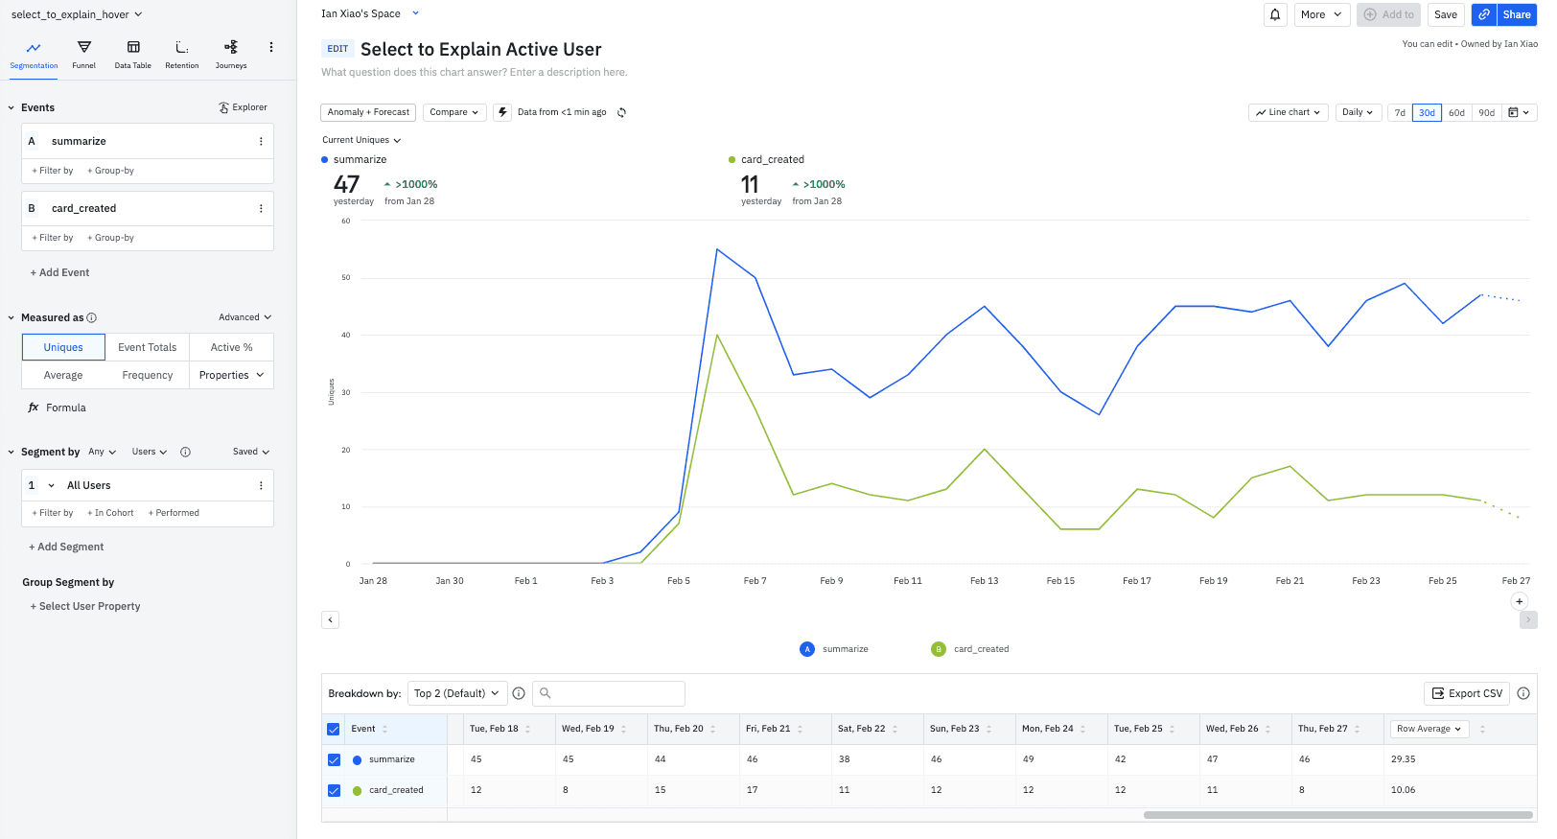Viewport: 1557px width, 839px height.
Task: Open the custom date calendar picker
Action: pyautogui.click(x=1519, y=112)
